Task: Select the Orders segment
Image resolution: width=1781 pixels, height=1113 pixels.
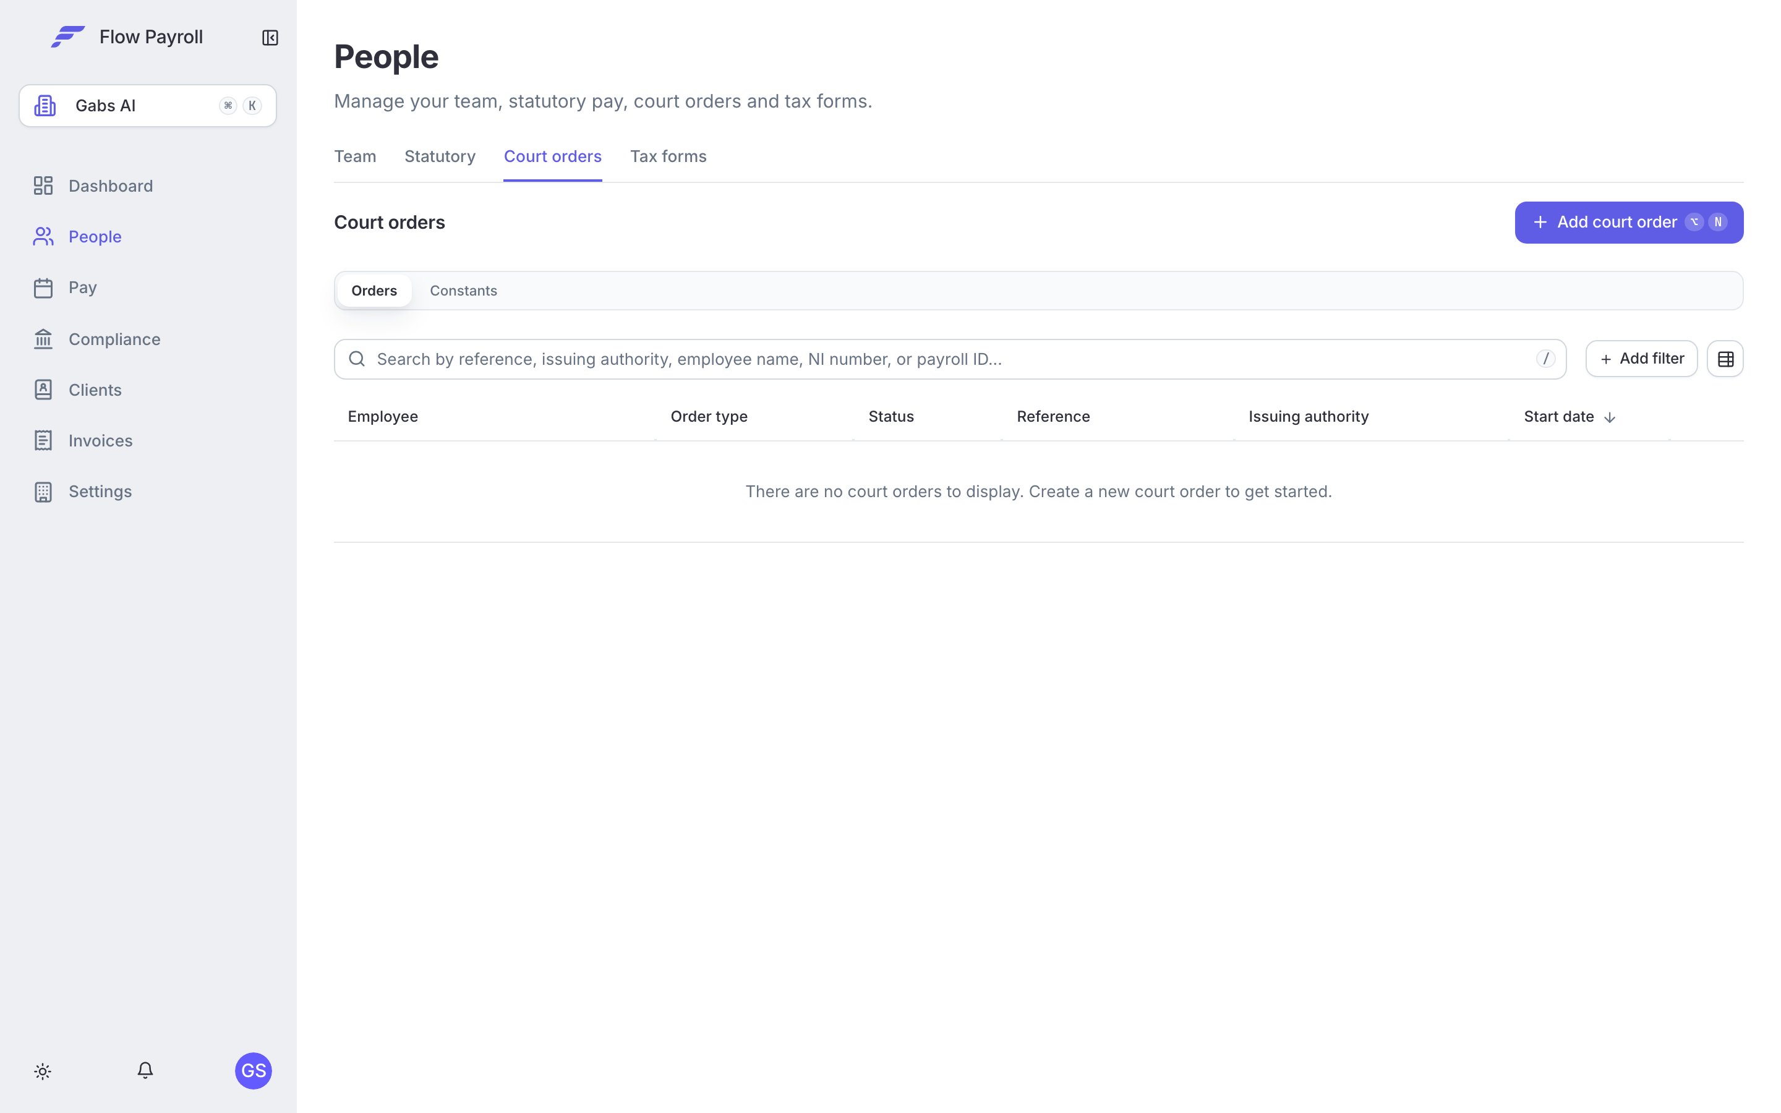Action: 374,290
